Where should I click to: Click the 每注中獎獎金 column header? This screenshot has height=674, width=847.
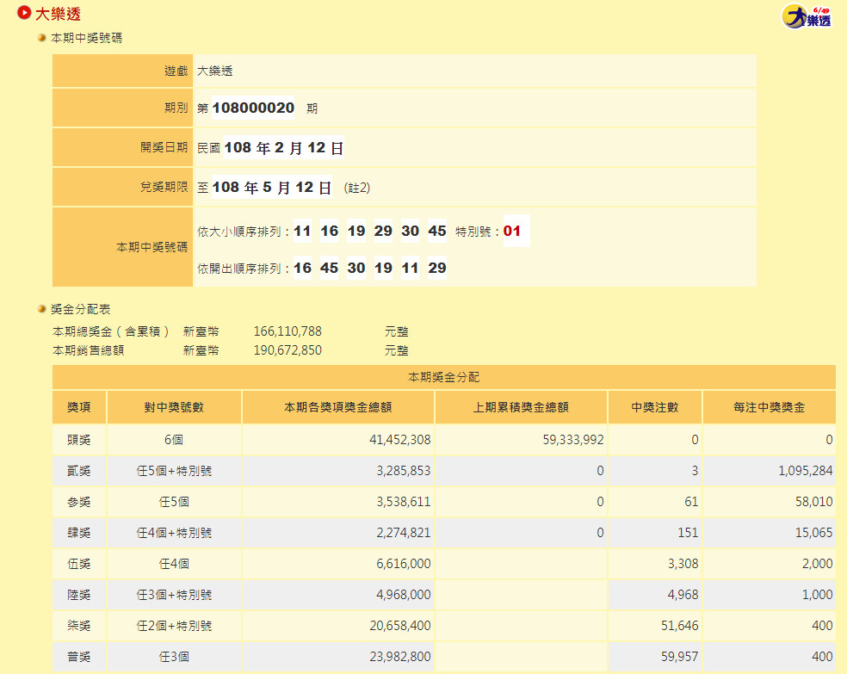[770, 407]
